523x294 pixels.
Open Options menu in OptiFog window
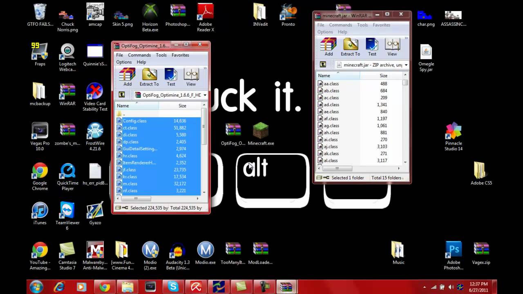124,62
